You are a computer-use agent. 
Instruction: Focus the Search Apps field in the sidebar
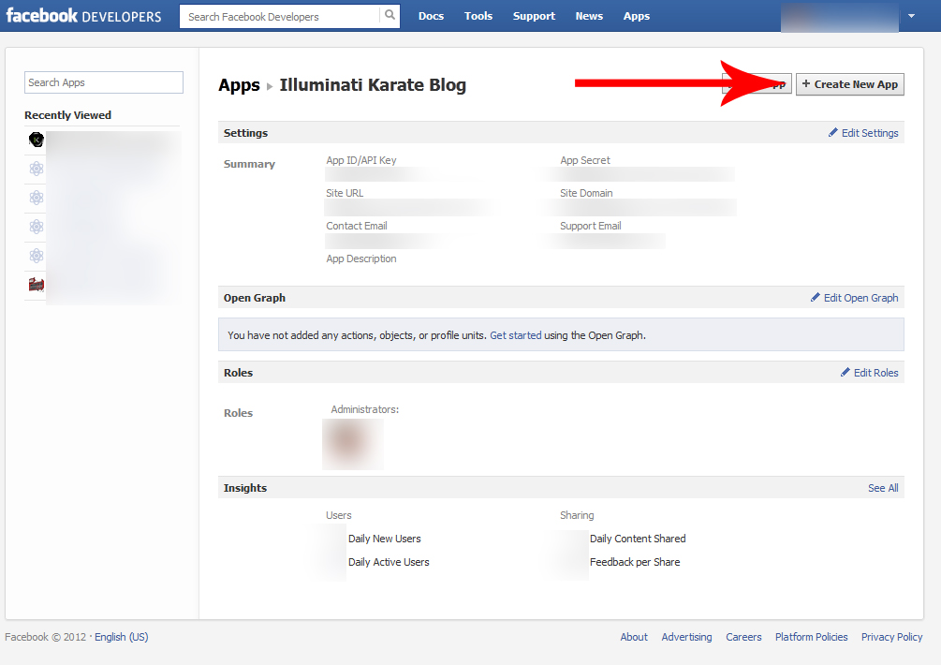[104, 82]
